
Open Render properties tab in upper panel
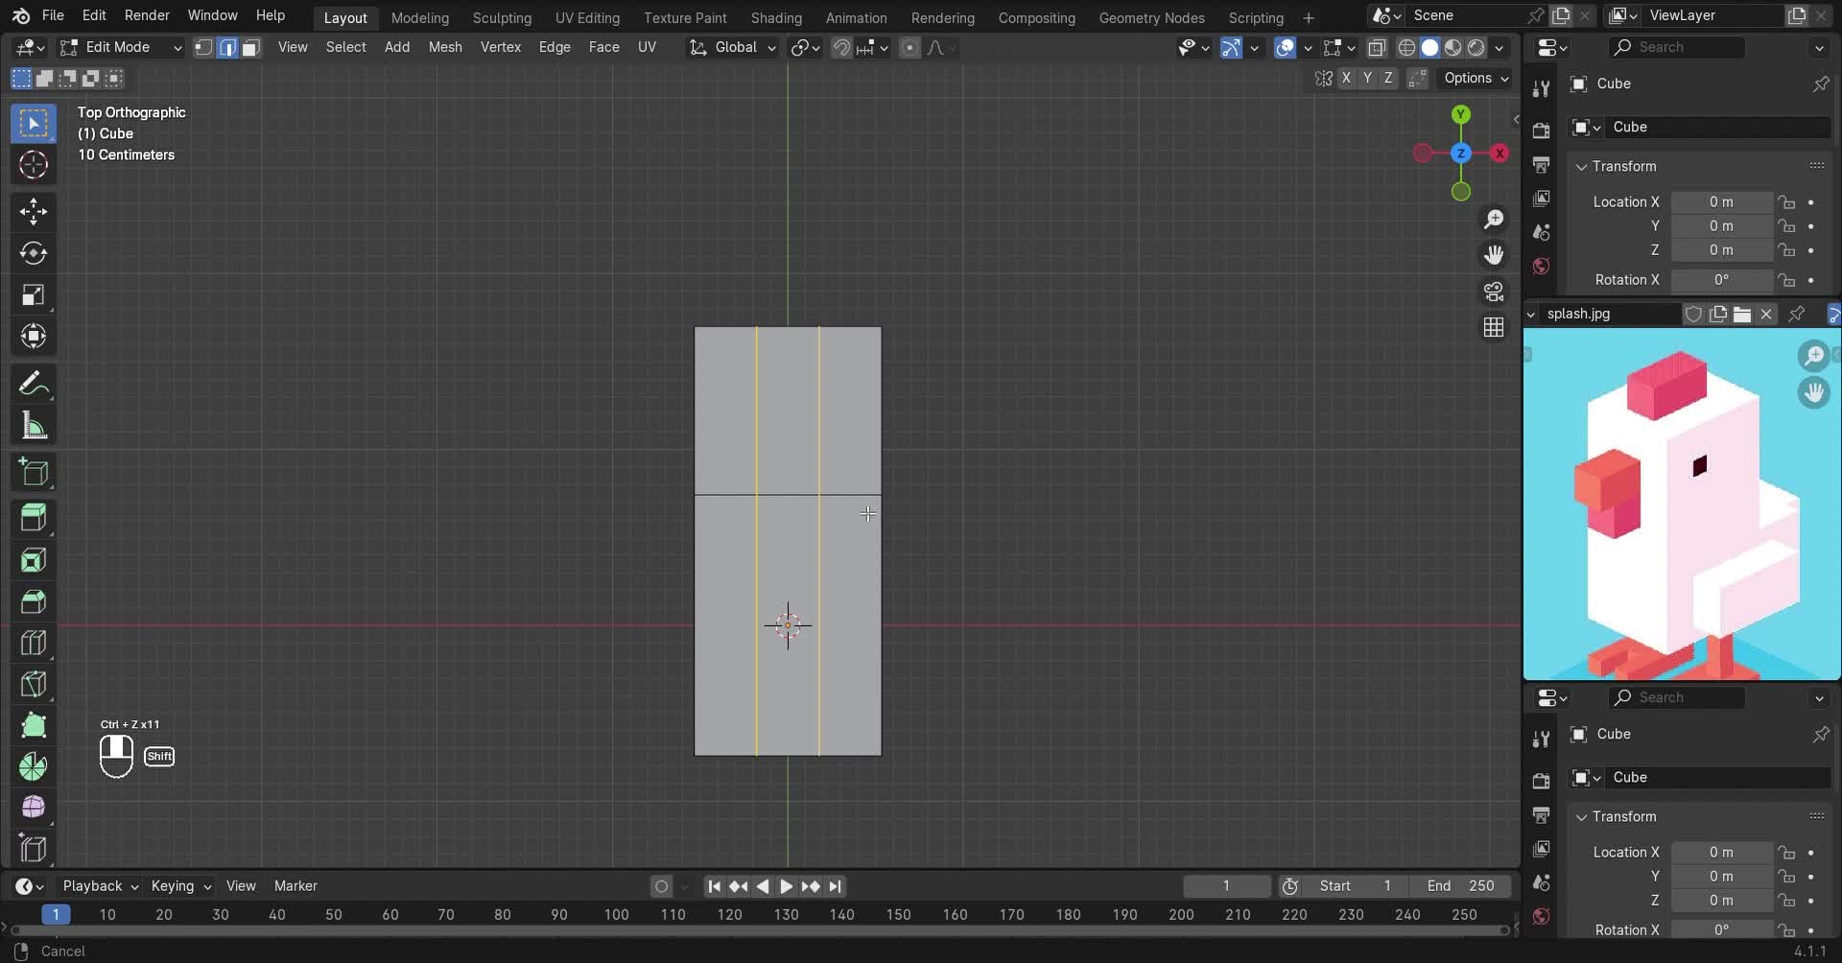[1541, 130]
